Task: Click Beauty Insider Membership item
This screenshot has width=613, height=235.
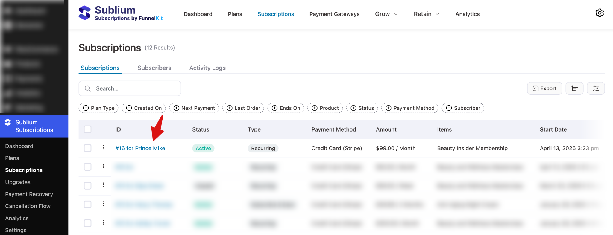Action: (472, 148)
